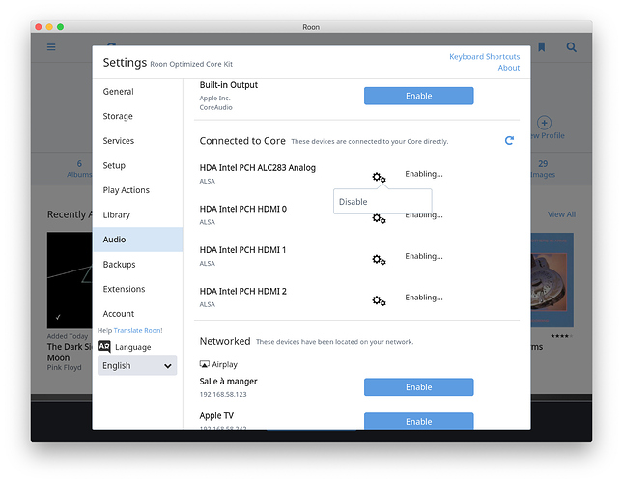The image size is (623, 483).
Task: Click the 6 Albums counter in the background
Action: click(79, 169)
